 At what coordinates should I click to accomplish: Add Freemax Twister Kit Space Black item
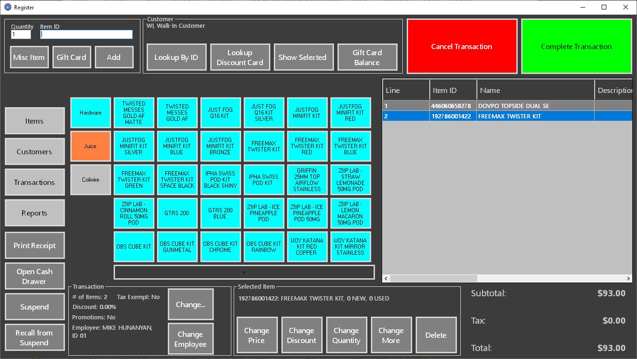pos(177,180)
